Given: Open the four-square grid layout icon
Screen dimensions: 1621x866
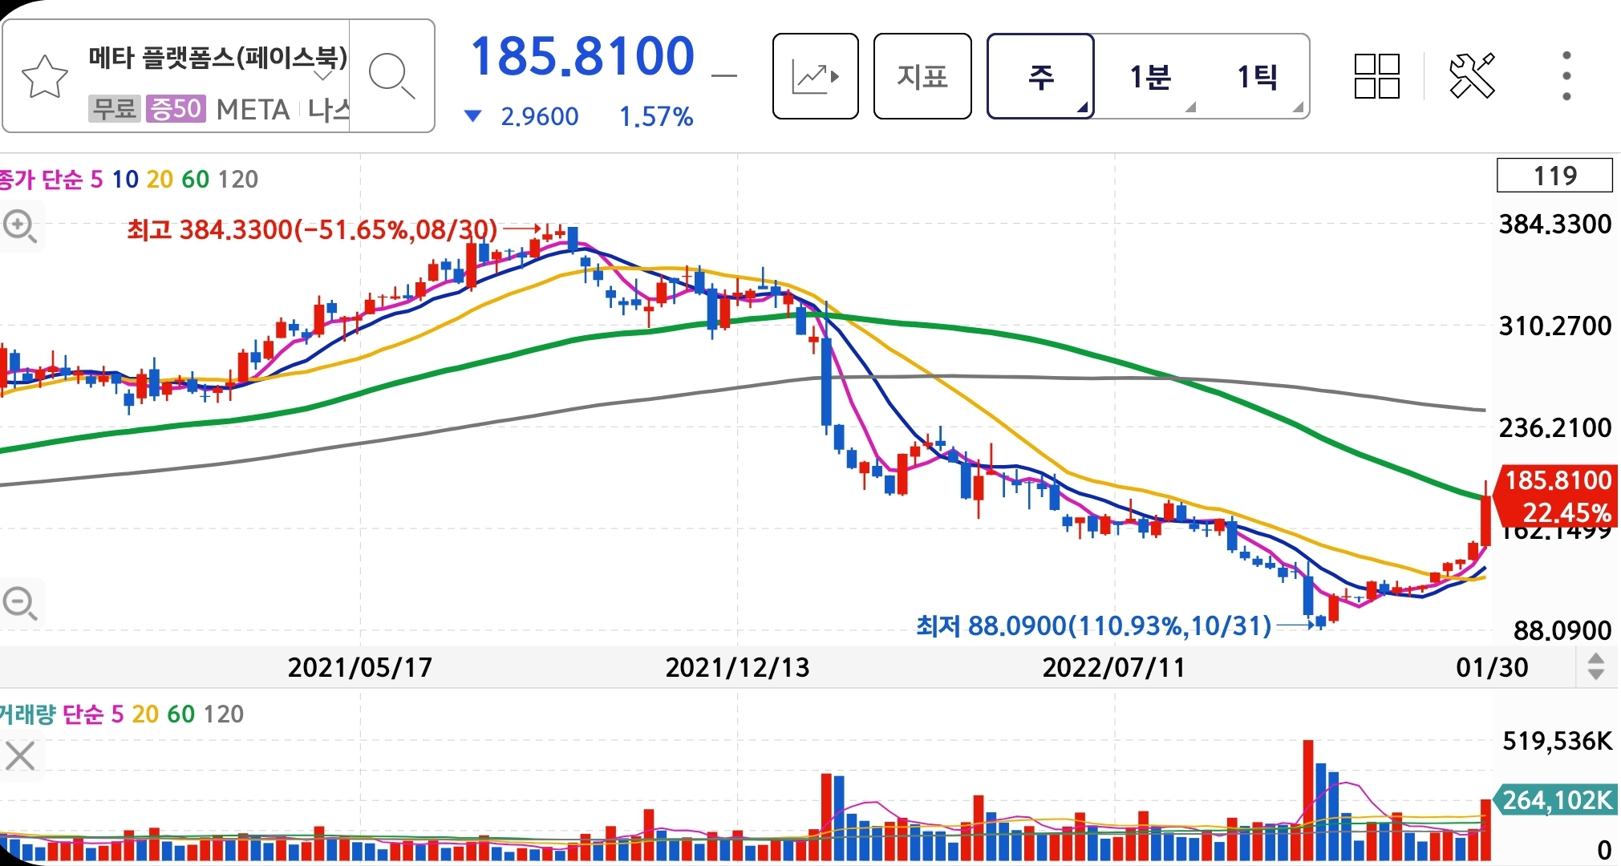Looking at the screenshot, I should point(1376,77).
